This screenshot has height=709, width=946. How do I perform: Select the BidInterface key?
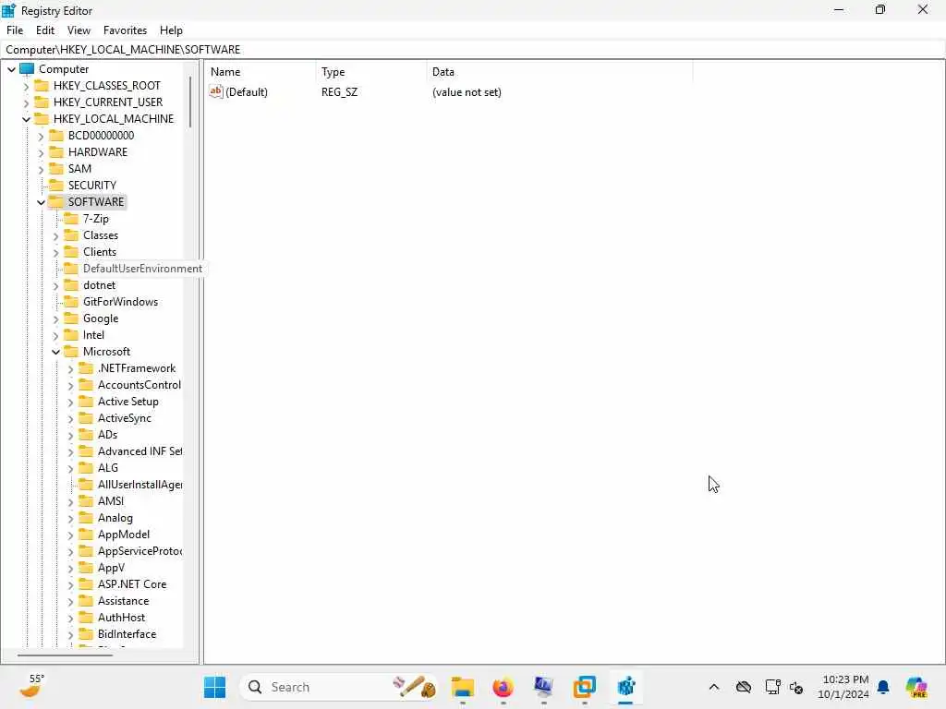coord(127,634)
